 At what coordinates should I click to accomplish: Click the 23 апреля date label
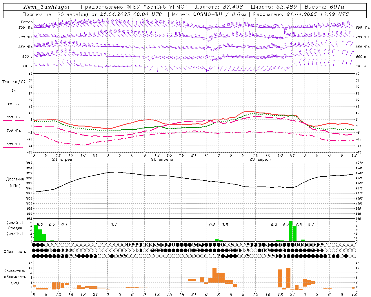(x=260, y=160)
